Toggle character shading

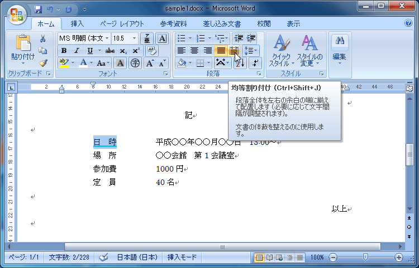coord(120,63)
